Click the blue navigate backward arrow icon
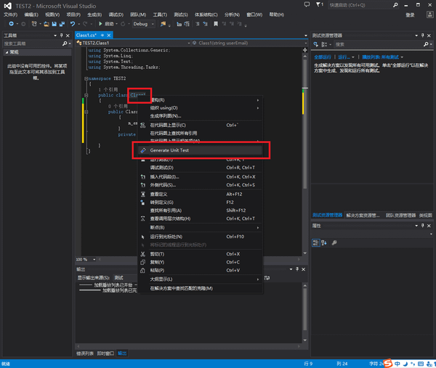This screenshot has width=436, height=368. [11, 24]
